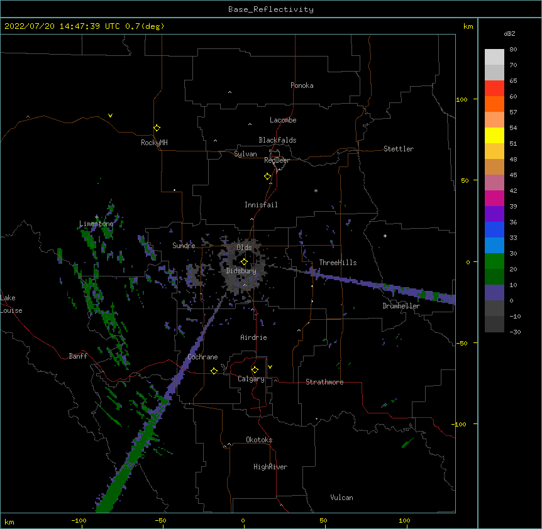The image size is (542, 529).
Task: Pick the light gray 80 dBZ legend swatch
Action: [494, 57]
